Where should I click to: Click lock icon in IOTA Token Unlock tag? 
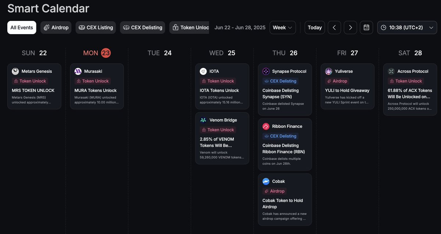(204, 81)
